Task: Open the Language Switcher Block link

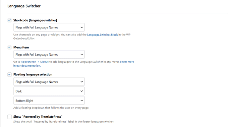Action: point(102,35)
